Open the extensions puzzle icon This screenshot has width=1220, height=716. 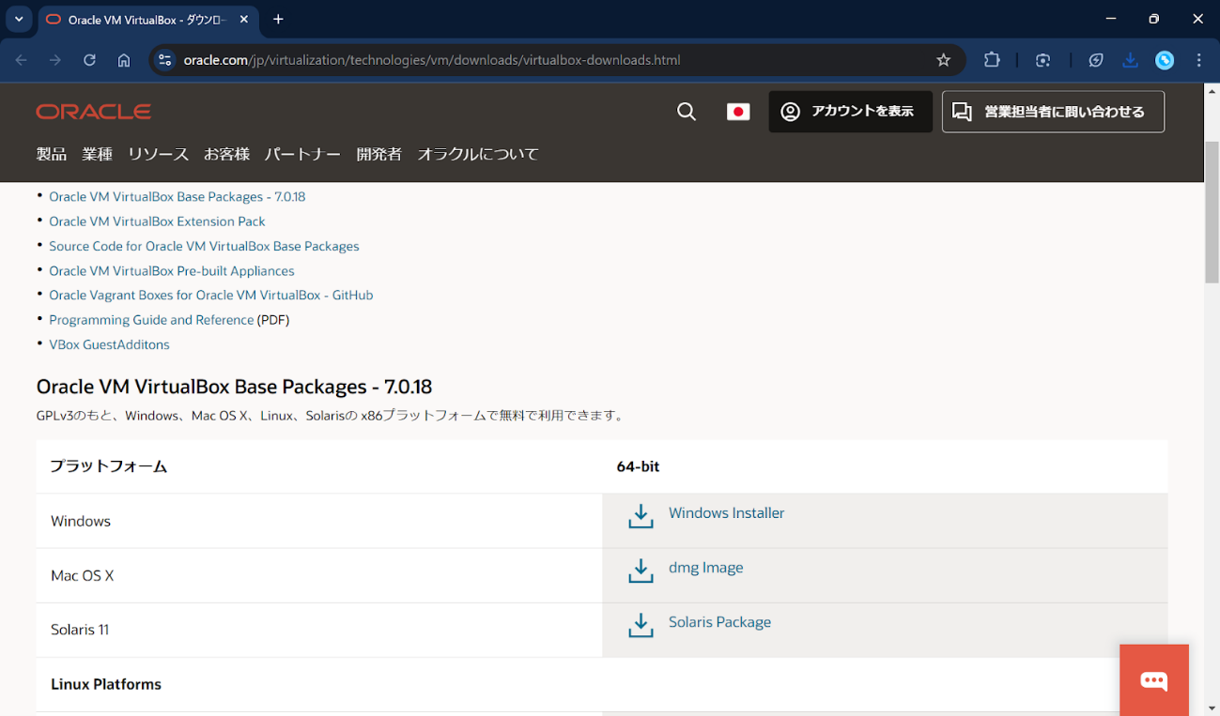(992, 60)
